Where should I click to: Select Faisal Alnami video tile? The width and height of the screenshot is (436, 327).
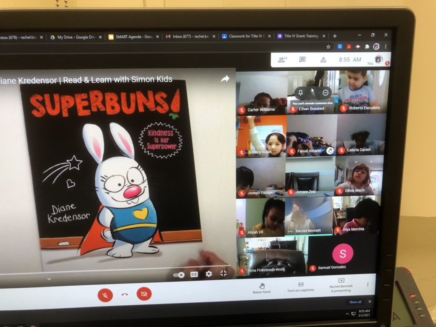pos(311,135)
